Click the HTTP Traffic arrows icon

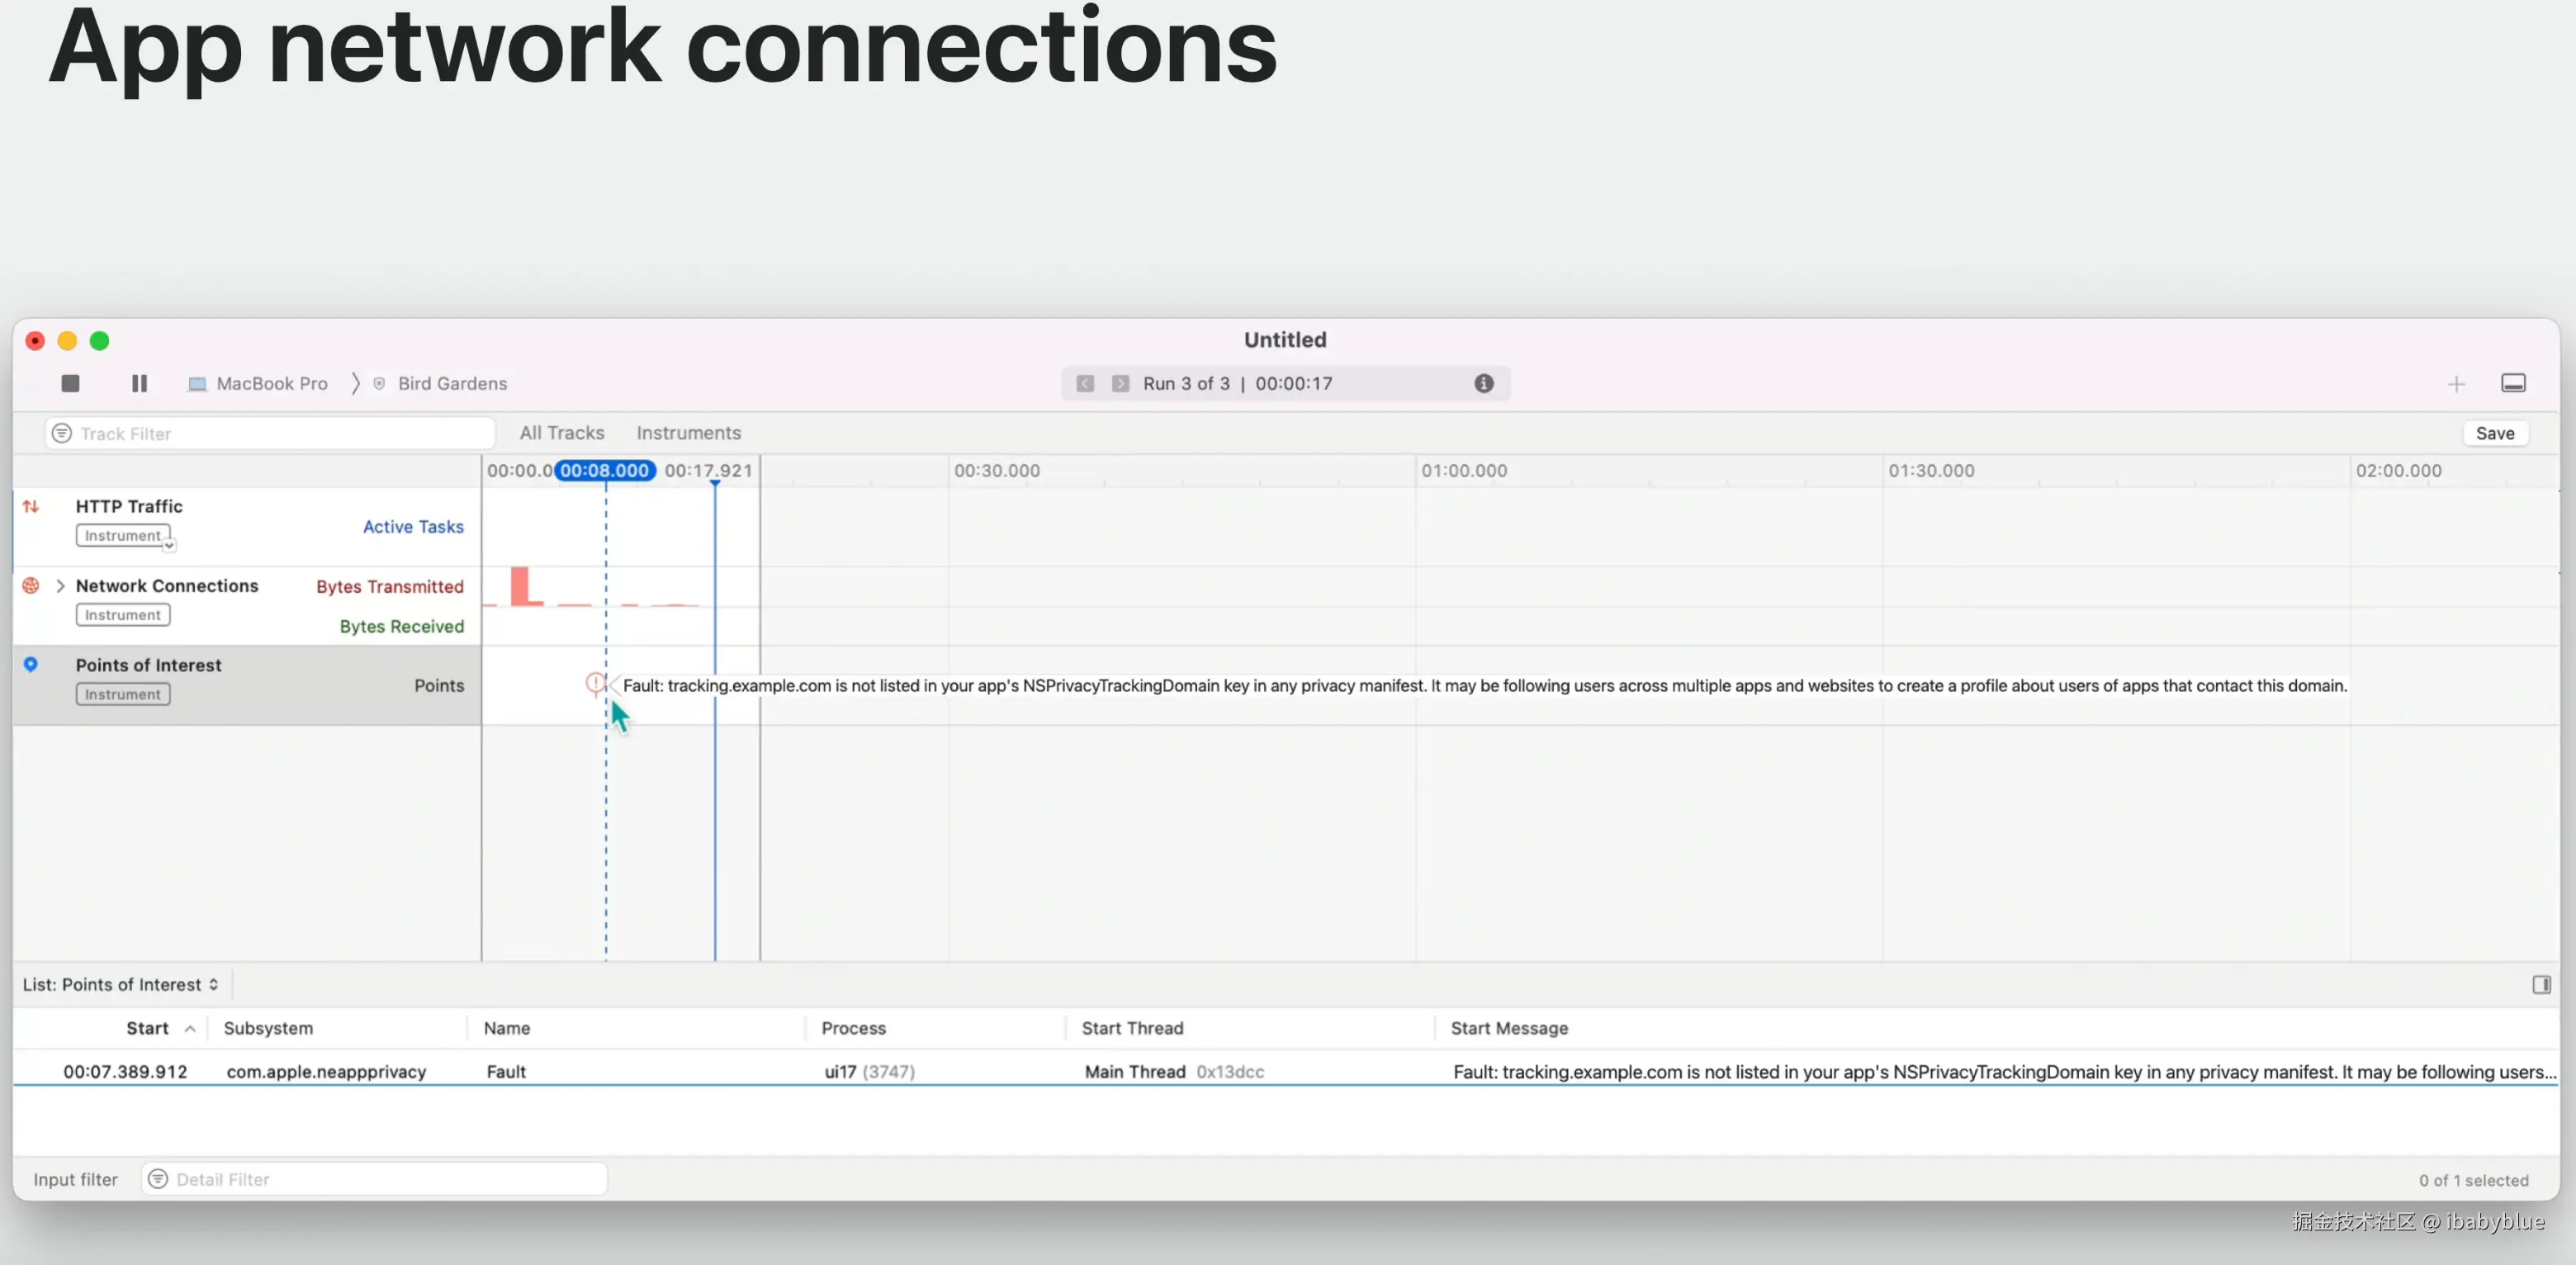(31, 507)
